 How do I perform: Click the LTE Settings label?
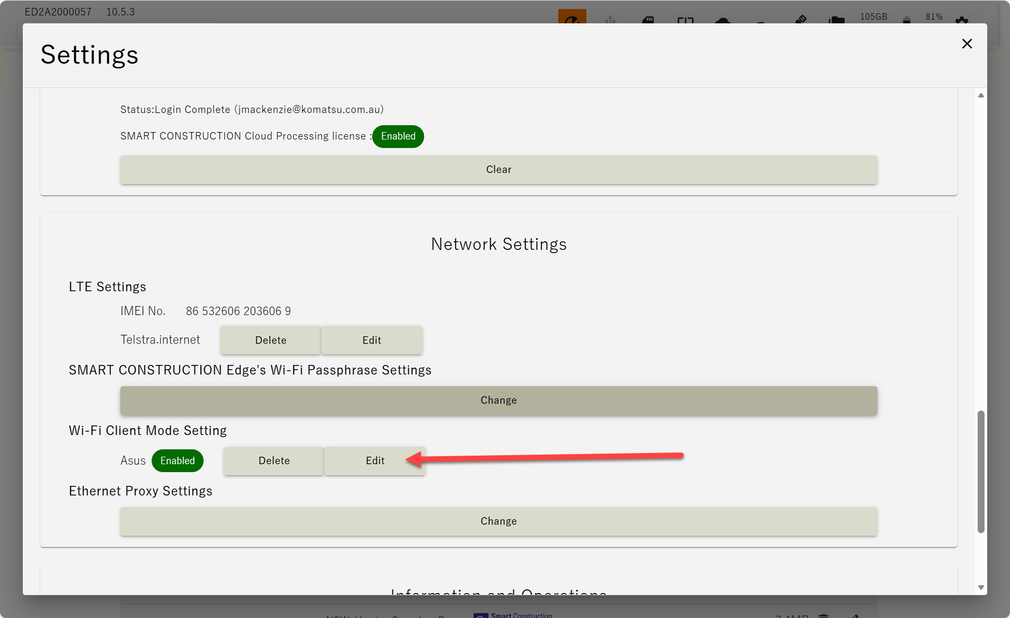pyautogui.click(x=108, y=287)
